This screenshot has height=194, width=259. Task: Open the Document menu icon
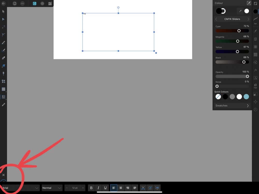pyautogui.click(x=15, y=3)
